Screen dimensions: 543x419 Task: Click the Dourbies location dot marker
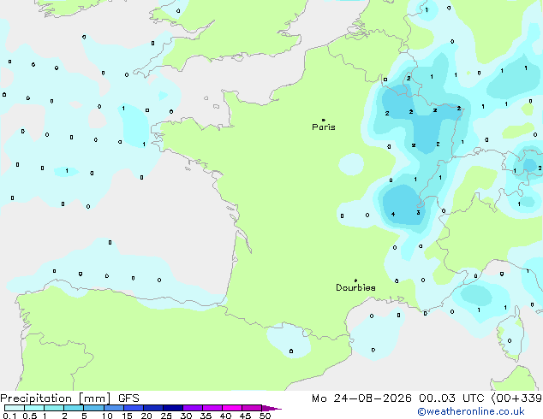tap(355, 280)
